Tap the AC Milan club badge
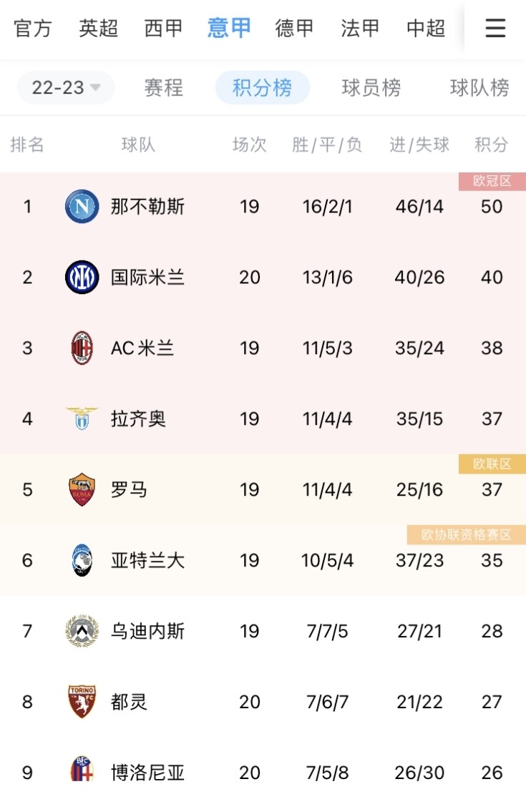Image resolution: width=526 pixels, height=789 pixels. [82, 348]
